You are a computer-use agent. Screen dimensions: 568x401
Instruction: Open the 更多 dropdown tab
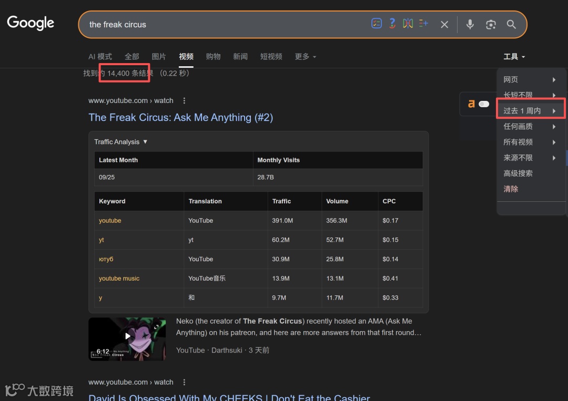click(x=305, y=57)
